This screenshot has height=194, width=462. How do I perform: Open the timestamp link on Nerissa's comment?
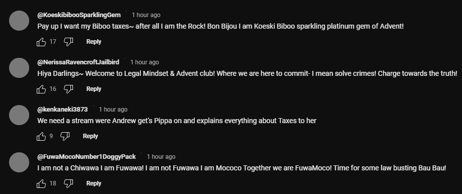coord(144,62)
